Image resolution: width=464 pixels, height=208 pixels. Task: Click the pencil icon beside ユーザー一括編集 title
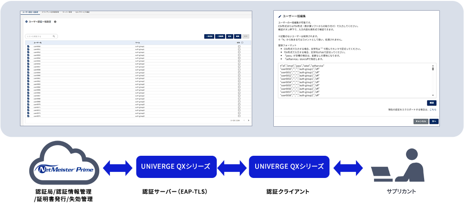[280, 17]
